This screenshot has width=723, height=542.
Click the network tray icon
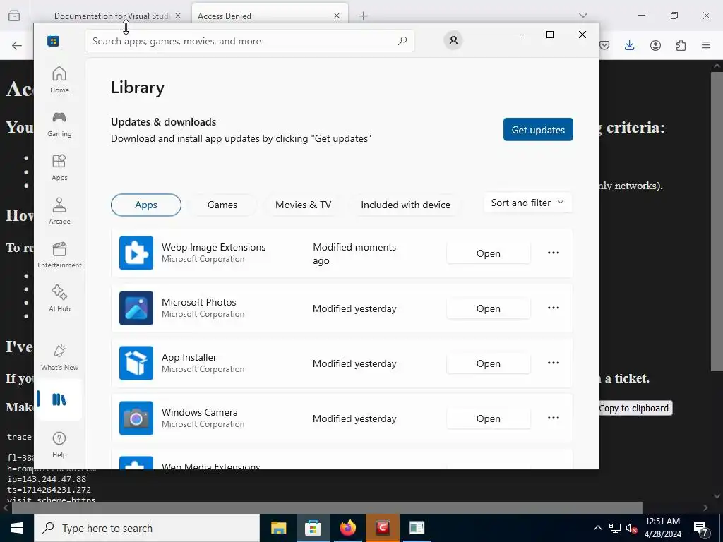[615, 528]
